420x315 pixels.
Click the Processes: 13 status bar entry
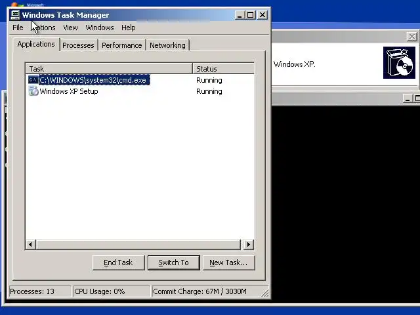coord(40,291)
